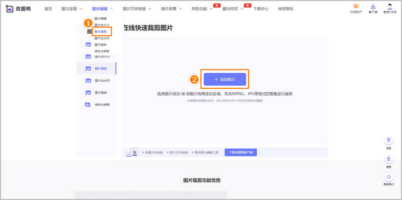This screenshot has width=402, height=200.
Task: Select 图片裁剪 label in the sidebar
Action: point(101,68)
